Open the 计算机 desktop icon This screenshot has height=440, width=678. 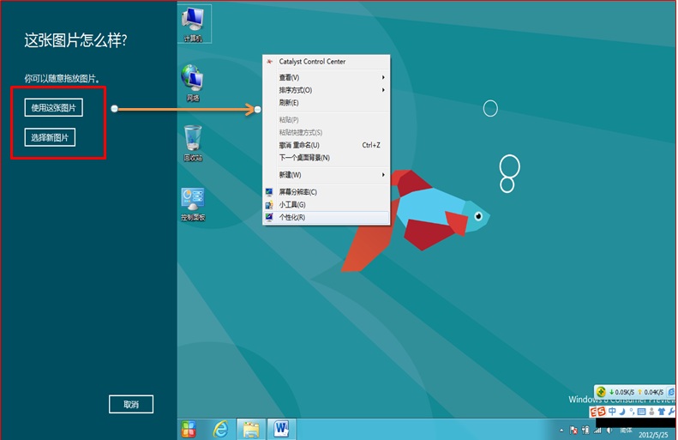click(x=193, y=24)
